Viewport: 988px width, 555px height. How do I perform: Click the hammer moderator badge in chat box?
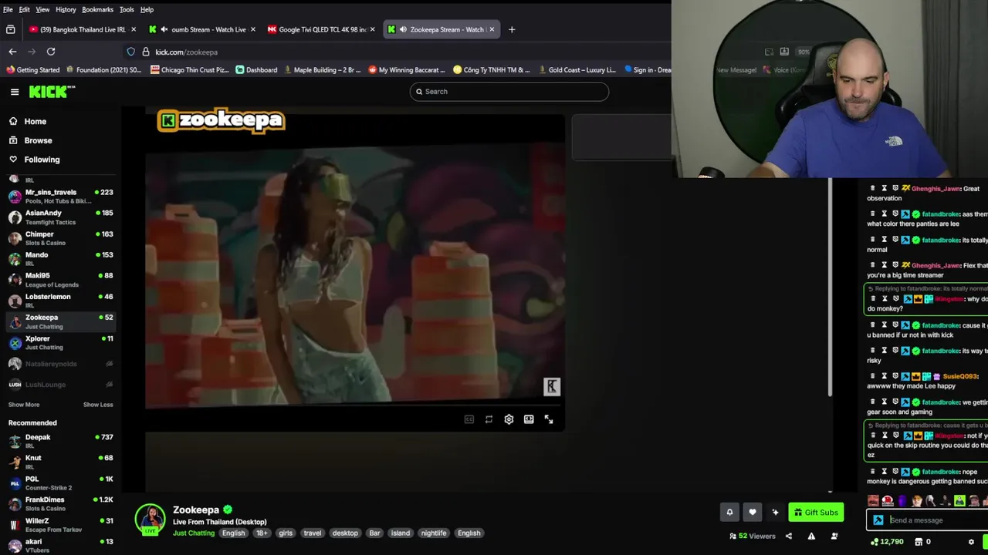coord(878,520)
